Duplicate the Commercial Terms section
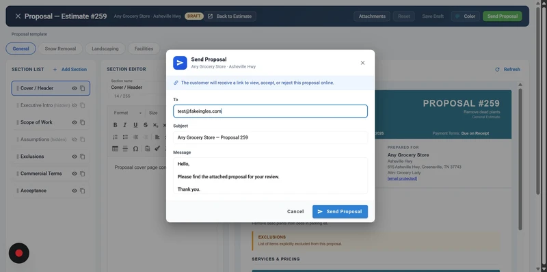 pyautogui.click(x=82, y=174)
